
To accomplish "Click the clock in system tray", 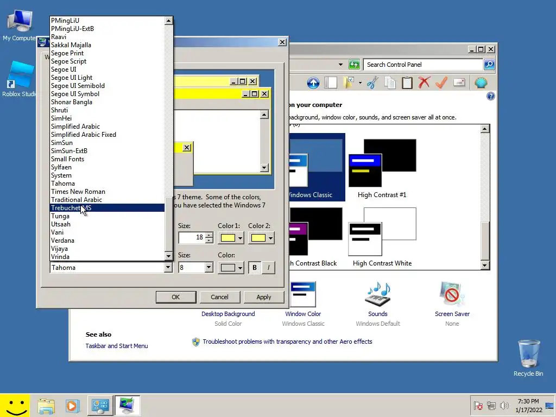I will click(x=528, y=405).
